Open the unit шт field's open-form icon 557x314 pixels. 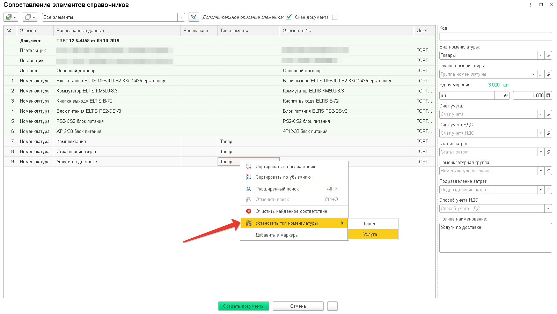[506, 95]
